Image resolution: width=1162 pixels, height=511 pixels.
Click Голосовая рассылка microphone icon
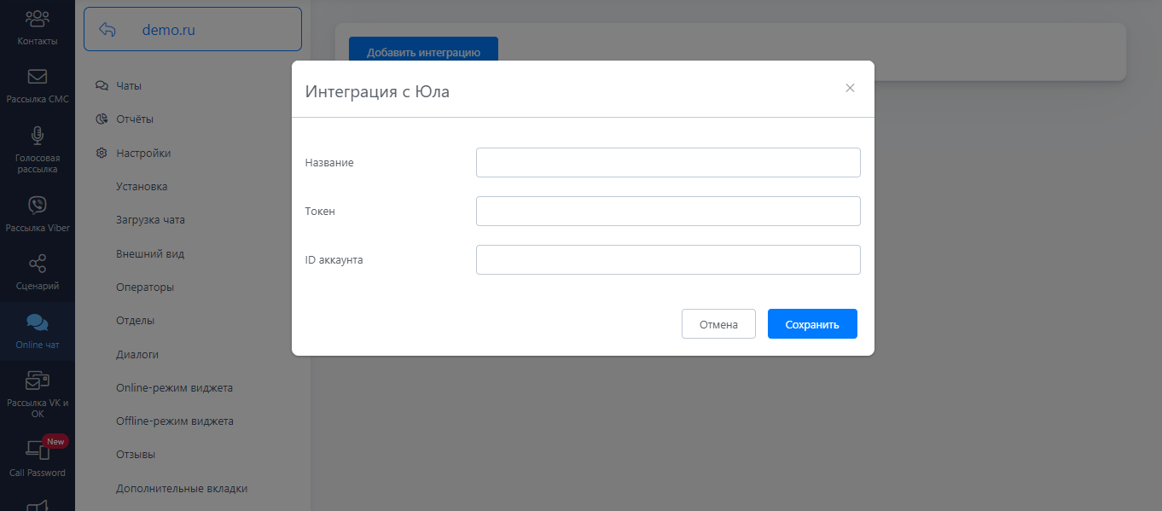37,136
